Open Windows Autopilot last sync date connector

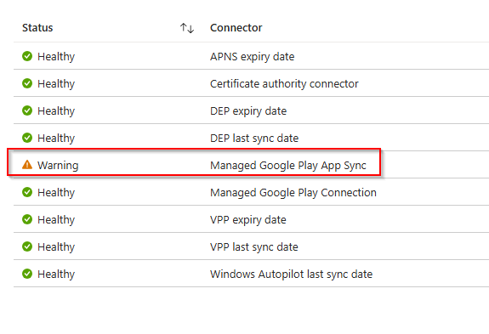pos(292,275)
